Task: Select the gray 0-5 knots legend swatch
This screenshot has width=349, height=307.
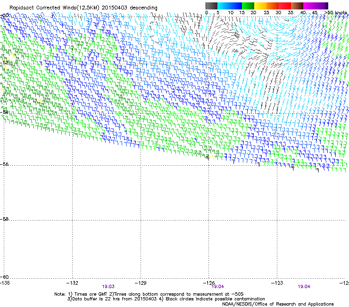Action: pyautogui.click(x=211, y=6)
